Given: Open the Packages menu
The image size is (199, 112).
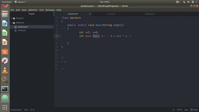Looking at the screenshot, I should (50, 10).
